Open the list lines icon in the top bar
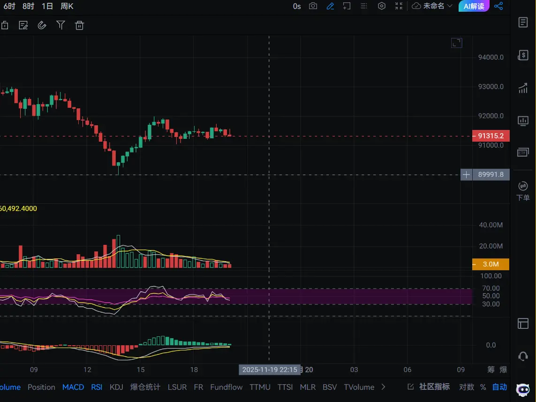This screenshot has width=536, height=402. (364, 6)
